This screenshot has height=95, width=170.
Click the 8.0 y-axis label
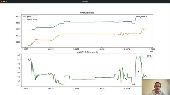pyautogui.click(x=19, y=59)
